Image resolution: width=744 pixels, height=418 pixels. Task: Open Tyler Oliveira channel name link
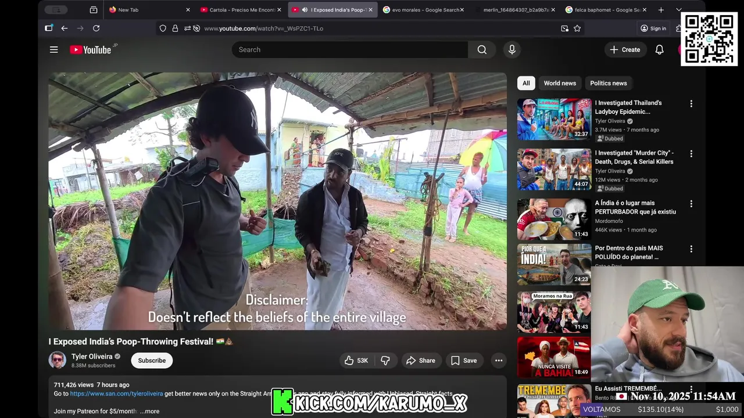pyautogui.click(x=92, y=356)
